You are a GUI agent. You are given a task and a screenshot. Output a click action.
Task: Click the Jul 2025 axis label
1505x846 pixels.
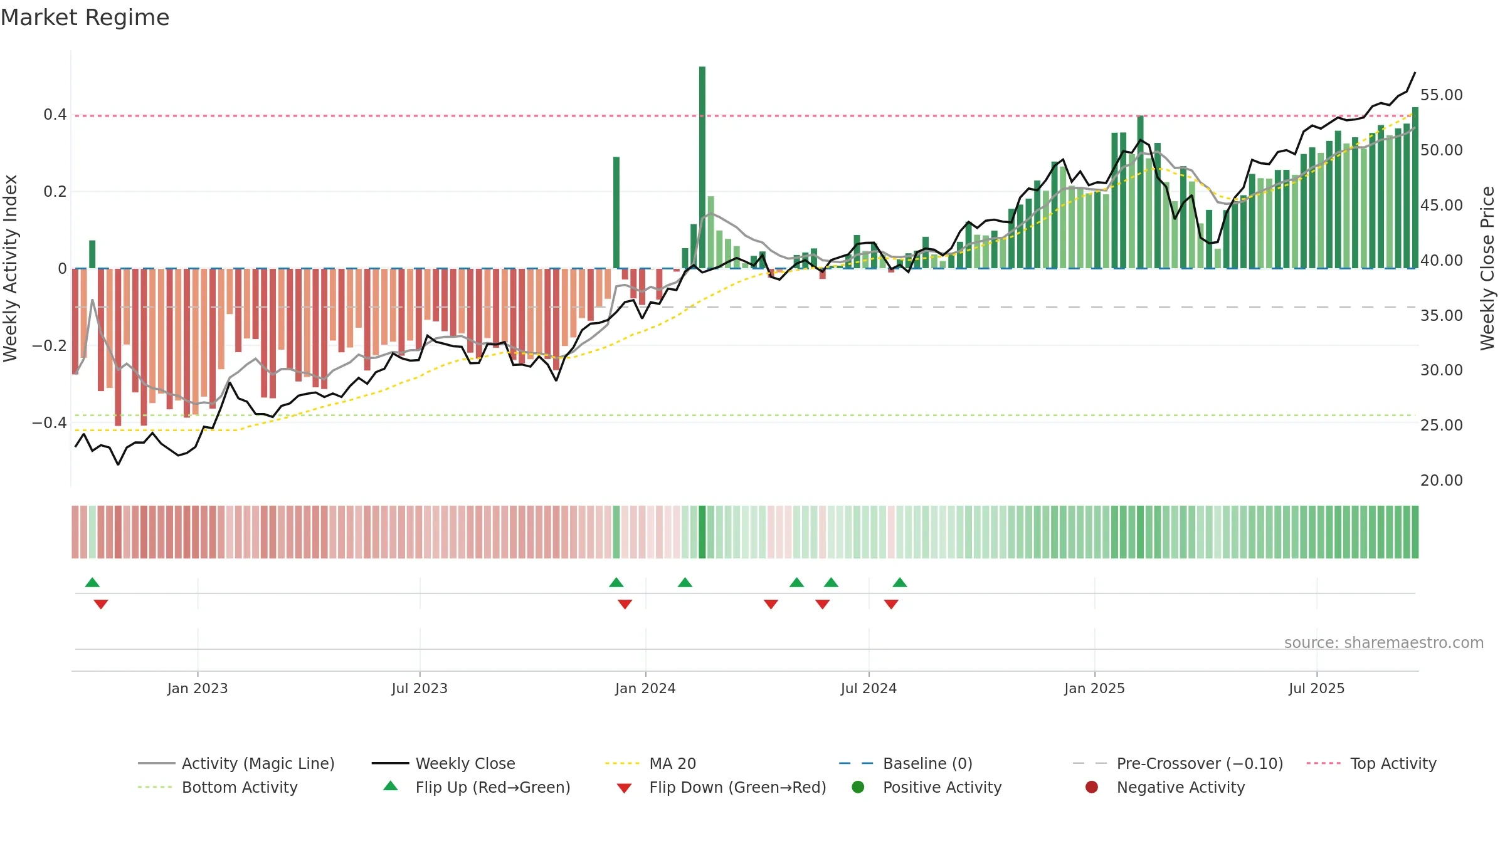1317,688
